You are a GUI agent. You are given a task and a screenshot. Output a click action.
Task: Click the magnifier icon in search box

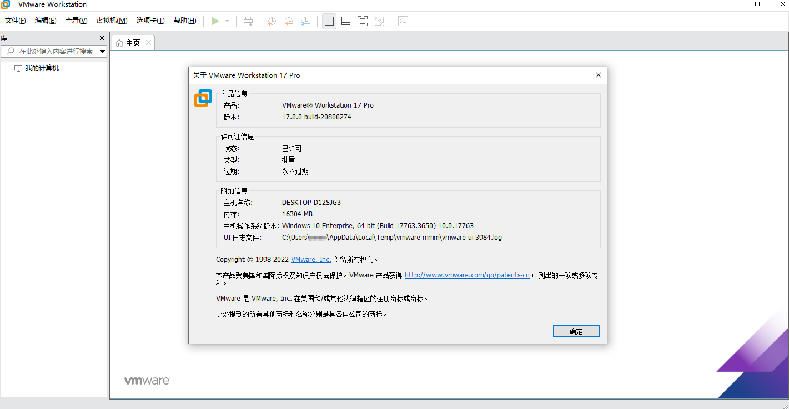(x=11, y=51)
